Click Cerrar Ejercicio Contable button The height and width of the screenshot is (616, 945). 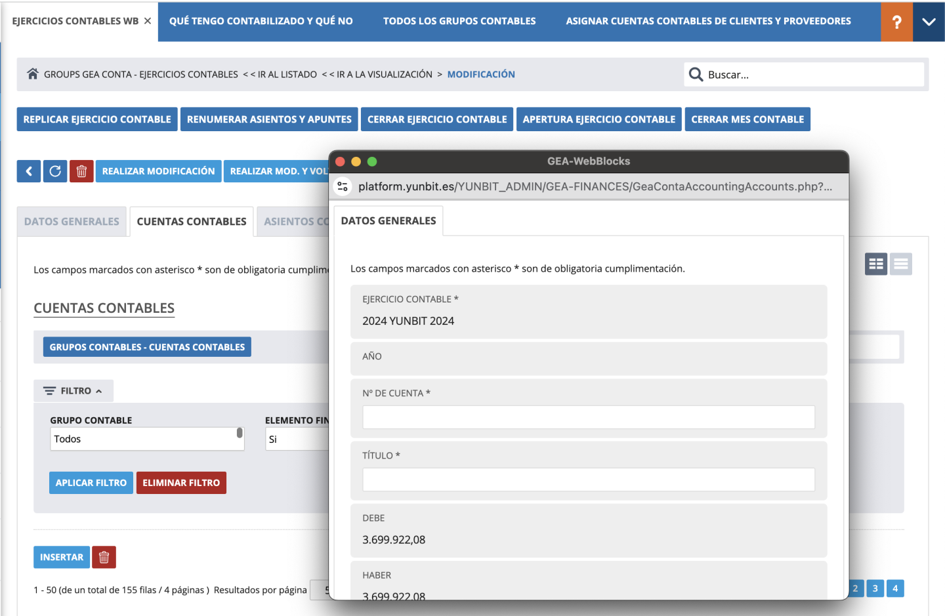tap(437, 119)
